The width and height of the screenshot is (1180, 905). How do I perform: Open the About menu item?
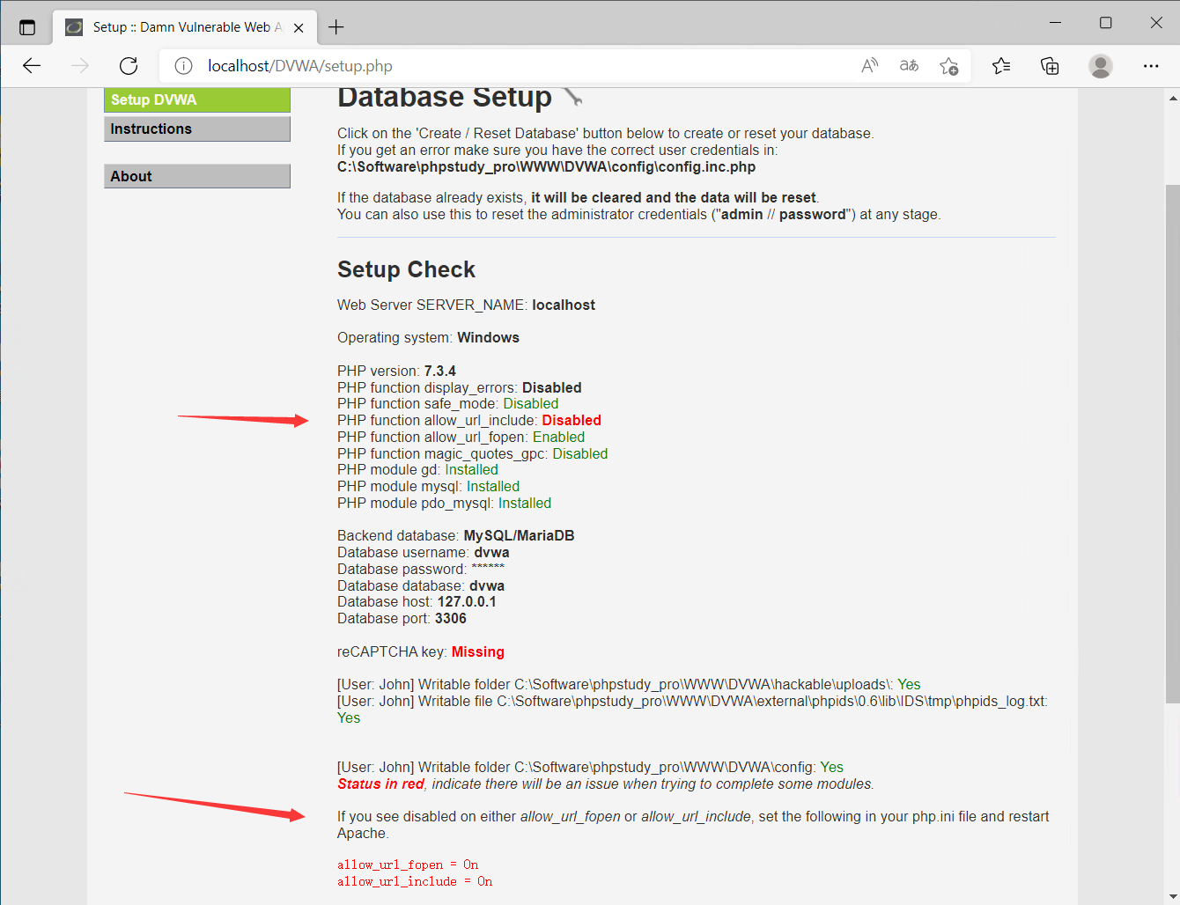pyautogui.click(x=197, y=176)
